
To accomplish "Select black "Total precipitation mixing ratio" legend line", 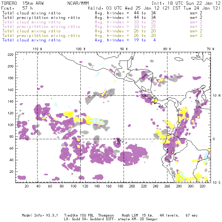I will [x=41, y=18].
